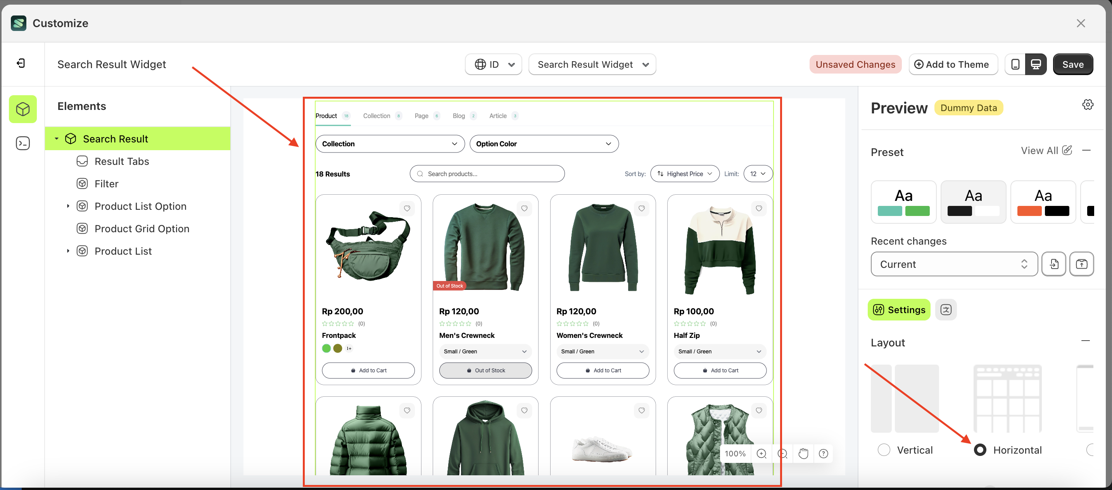
Task: Switch to the Collection results tab
Action: click(376, 116)
